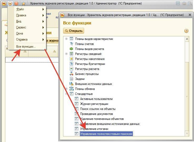Click the Бизнес процессы icon
The width and height of the screenshot is (194, 142).
tap(71, 74)
